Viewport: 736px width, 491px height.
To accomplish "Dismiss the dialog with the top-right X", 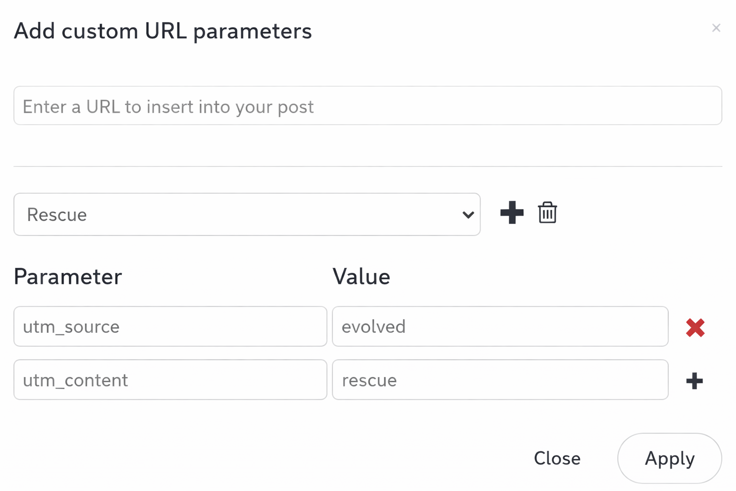I will tap(716, 28).
